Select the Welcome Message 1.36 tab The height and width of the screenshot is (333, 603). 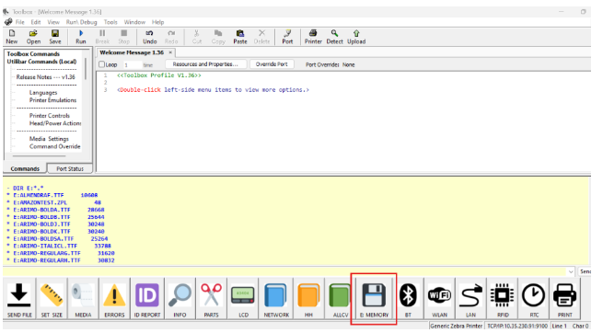(x=132, y=52)
